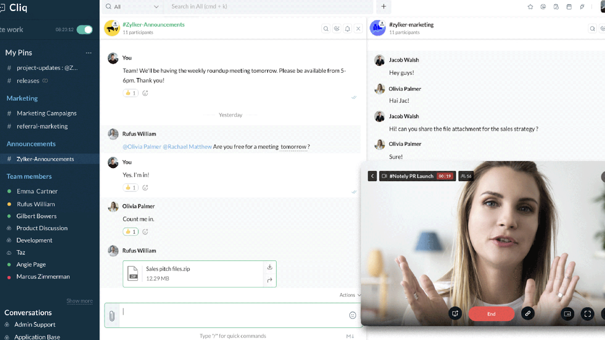Forward the Sales pitch files.zip attachment

coord(270,280)
